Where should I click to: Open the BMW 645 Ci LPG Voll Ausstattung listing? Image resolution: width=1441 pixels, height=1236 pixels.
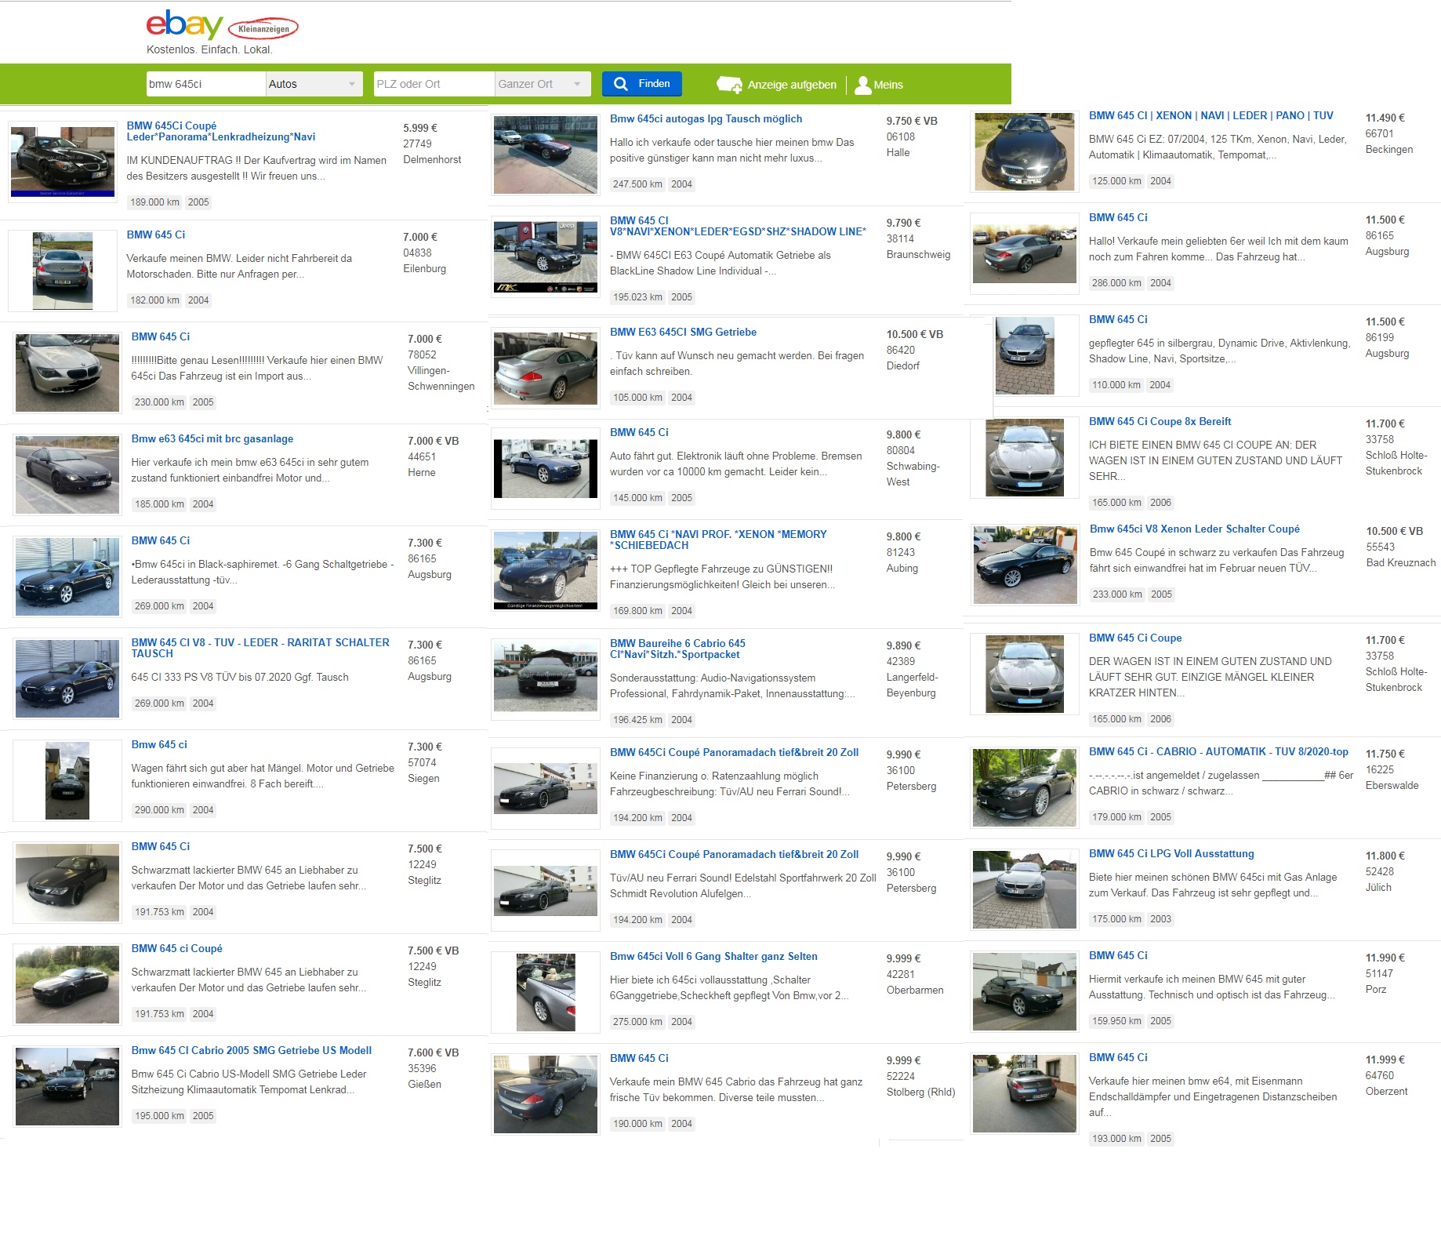(1171, 854)
